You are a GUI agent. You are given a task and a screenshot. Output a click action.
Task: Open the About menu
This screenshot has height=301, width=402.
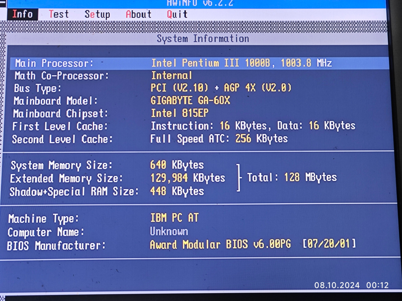pyautogui.click(x=139, y=14)
